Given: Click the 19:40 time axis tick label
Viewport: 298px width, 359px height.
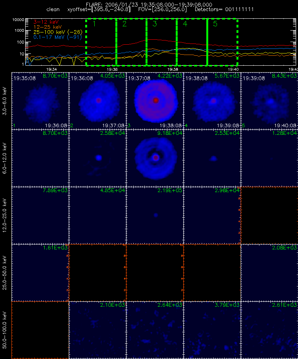Looking at the screenshot, I should coord(233,70).
